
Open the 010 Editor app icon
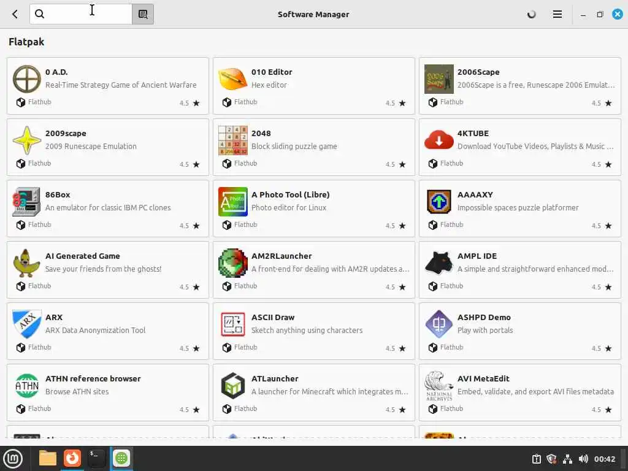[x=232, y=79]
